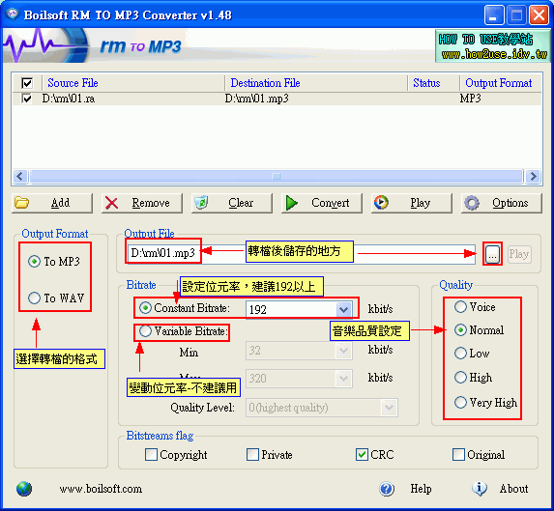Select the To MP3 output format
This screenshot has height=511, width=554.
point(34,262)
